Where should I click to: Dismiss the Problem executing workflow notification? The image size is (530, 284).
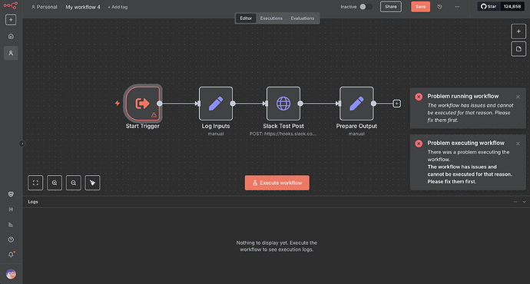(x=518, y=144)
